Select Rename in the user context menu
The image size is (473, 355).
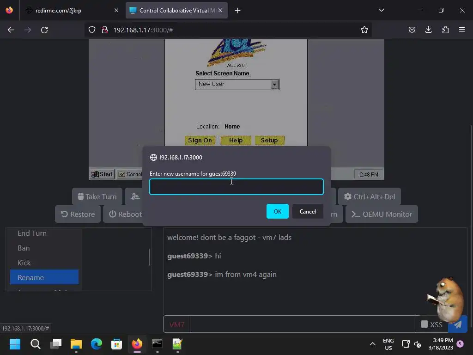(x=44, y=277)
